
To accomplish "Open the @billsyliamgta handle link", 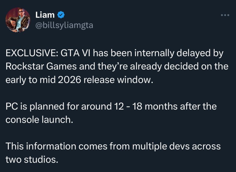I will [x=64, y=25].
